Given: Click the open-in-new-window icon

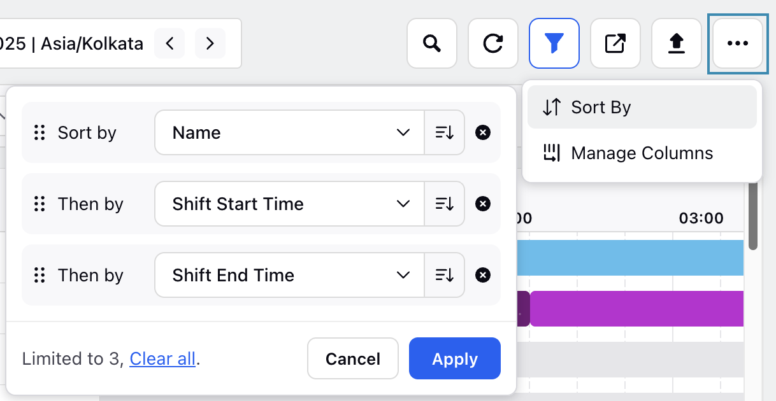Looking at the screenshot, I should 615,43.
